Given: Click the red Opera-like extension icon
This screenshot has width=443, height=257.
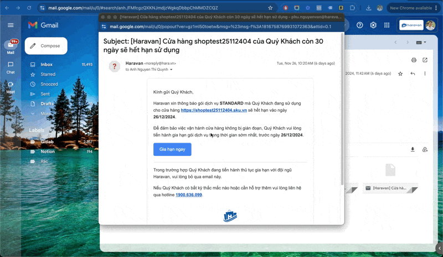Looking at the screenshot, I should click(286, 8).
